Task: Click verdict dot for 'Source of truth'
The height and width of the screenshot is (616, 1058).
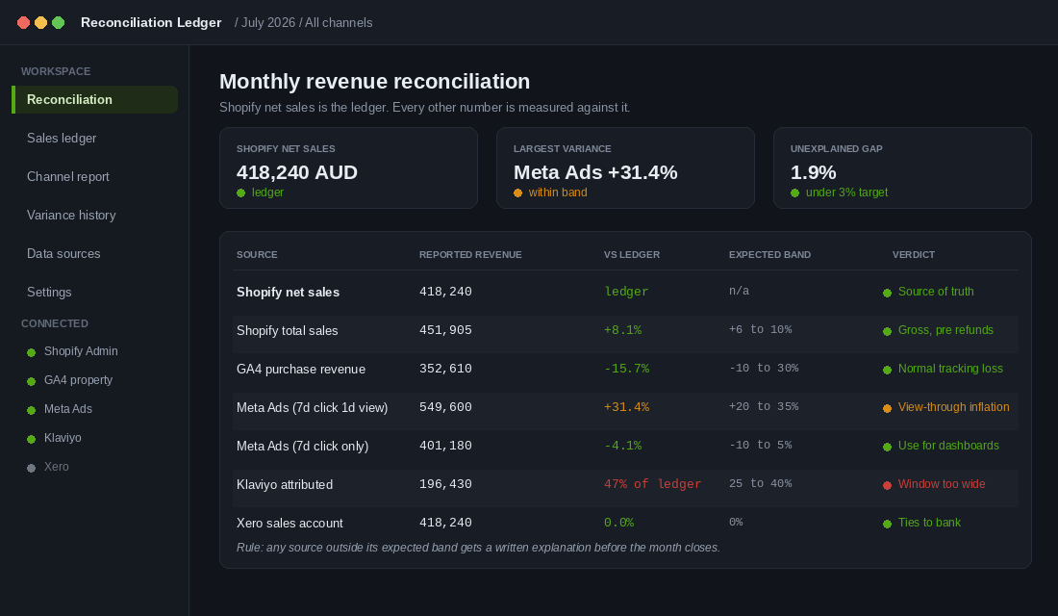Action: (888, 293)
